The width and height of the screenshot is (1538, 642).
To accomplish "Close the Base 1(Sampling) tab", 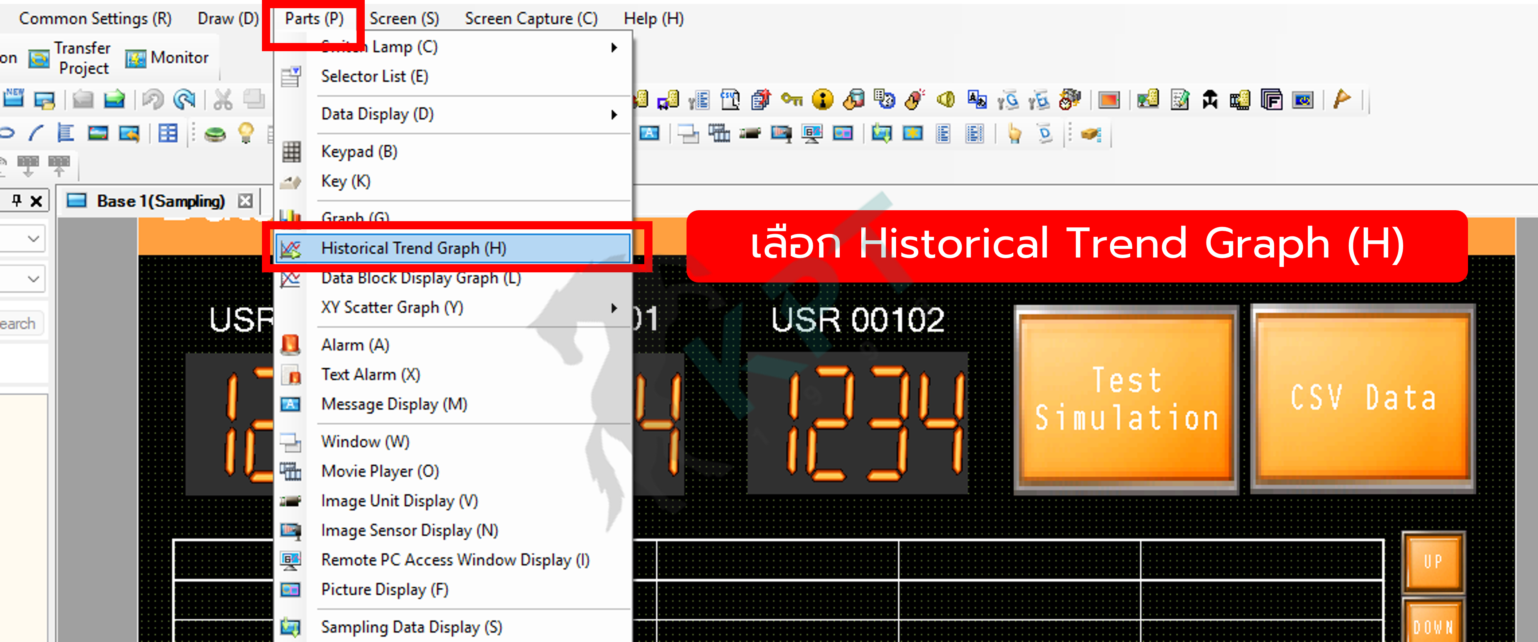I will click(245, 200).
